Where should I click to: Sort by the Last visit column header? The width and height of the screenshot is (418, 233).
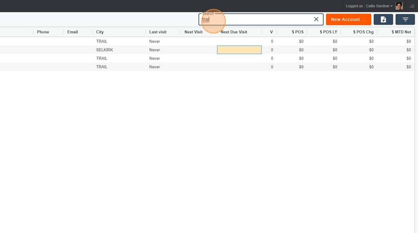pos(158,32)
